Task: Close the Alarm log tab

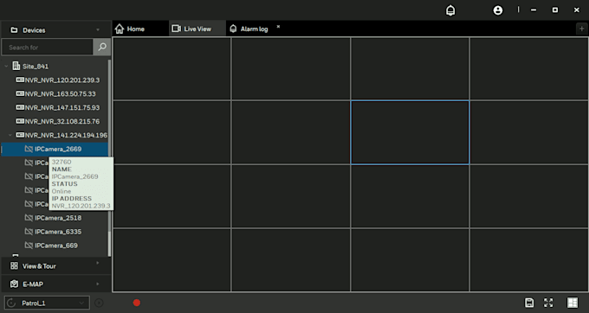Action: pos(278,27)
